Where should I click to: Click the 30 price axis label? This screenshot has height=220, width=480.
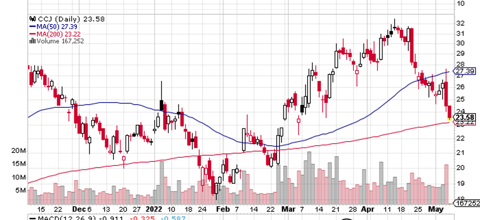point(462,43)
